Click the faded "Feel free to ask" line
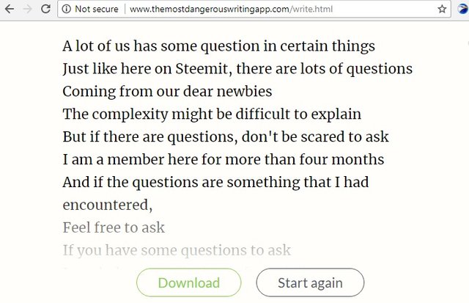The height and width of the screenshot is (303, 469). click(114, 227)
